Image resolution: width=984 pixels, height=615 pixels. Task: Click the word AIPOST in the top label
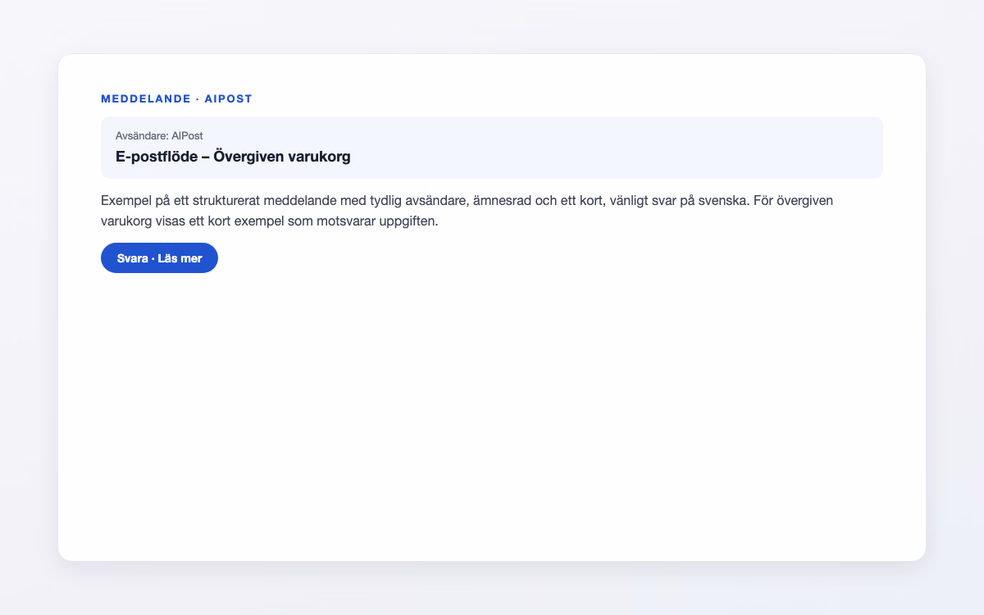coord(228,98)
